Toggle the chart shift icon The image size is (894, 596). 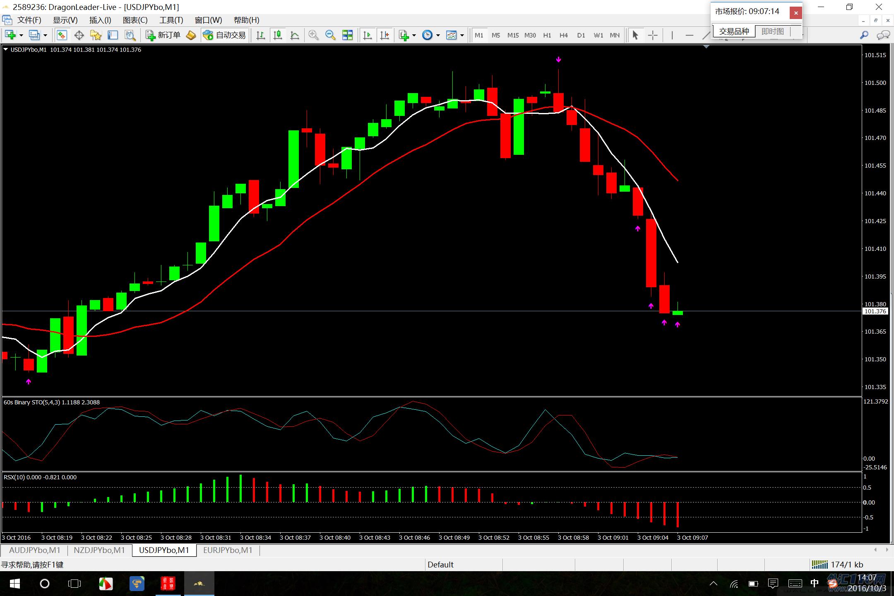pyautogui.click(x=385, y=35)
